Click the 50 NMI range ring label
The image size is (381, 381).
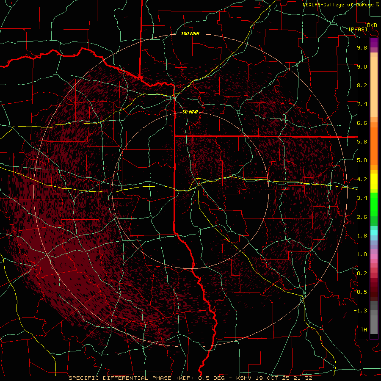[190, 112]
